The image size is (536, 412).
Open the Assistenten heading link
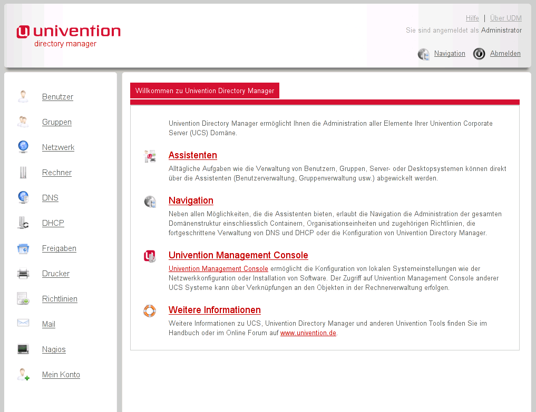click(x=192, y=155)
